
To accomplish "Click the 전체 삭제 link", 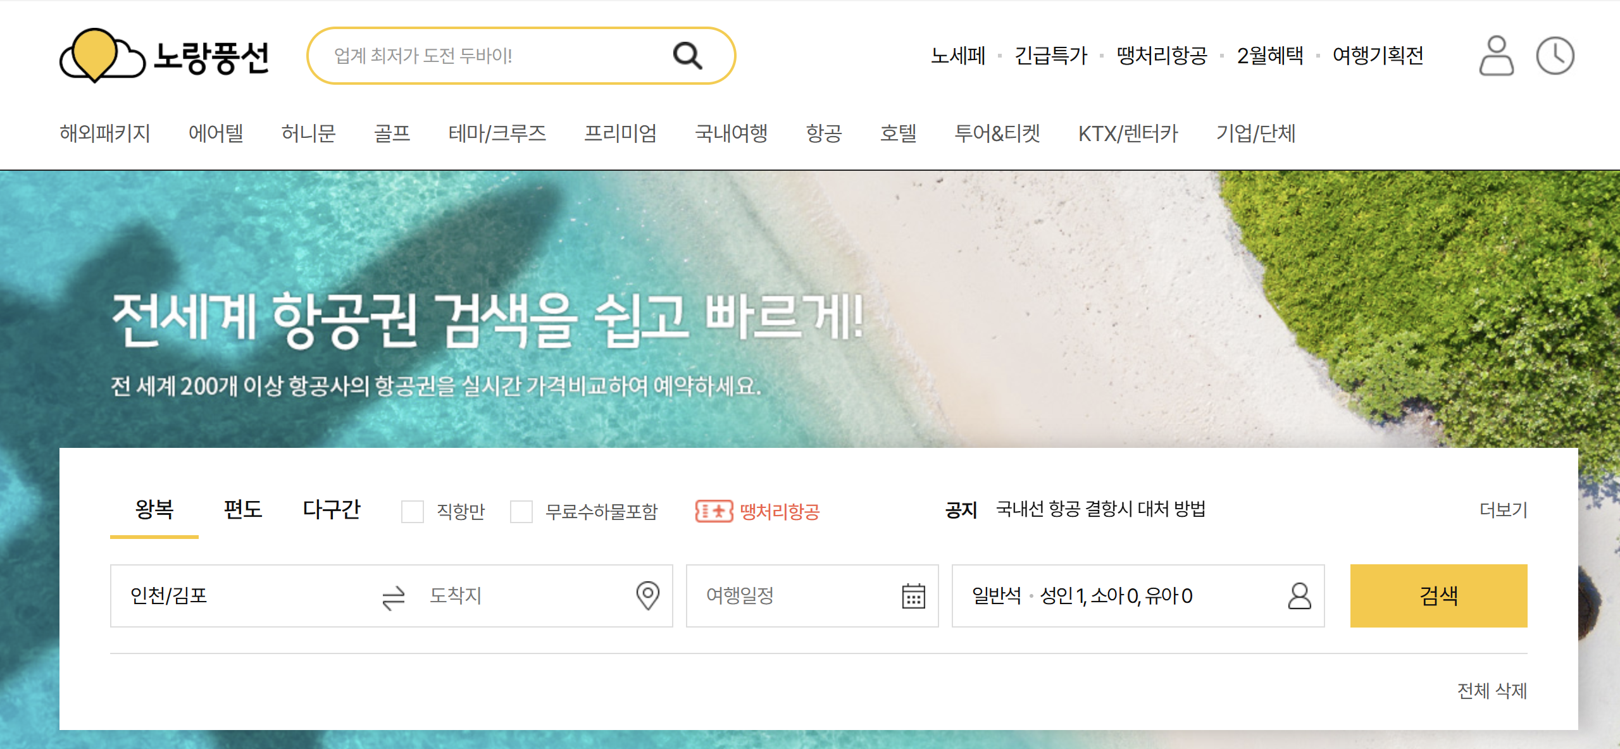I will (1492, 690).
